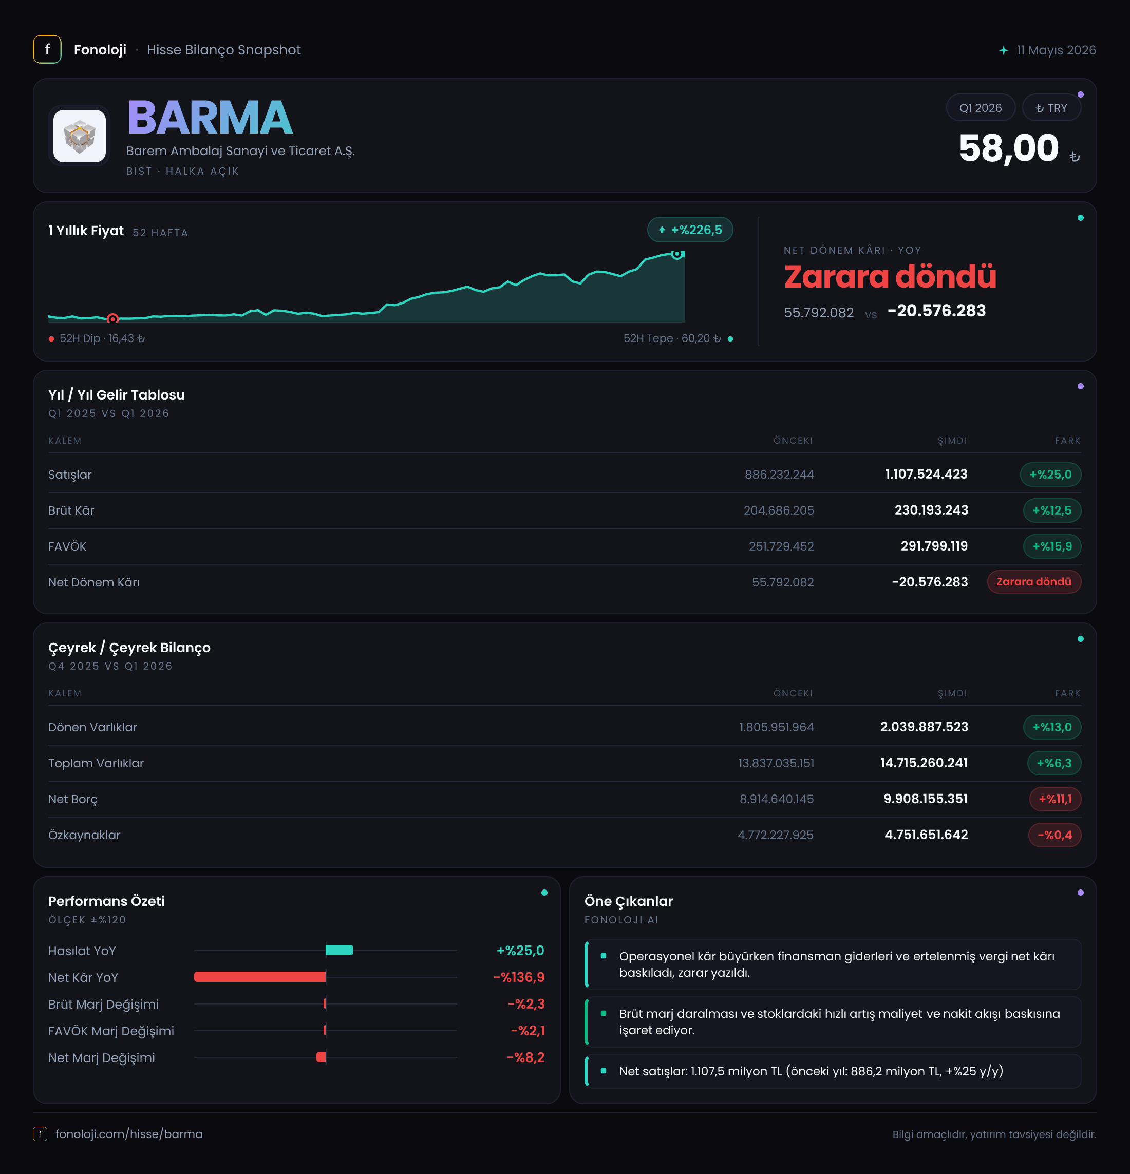Click the FAVÖK current value 291.799.119

coord(935,546)
